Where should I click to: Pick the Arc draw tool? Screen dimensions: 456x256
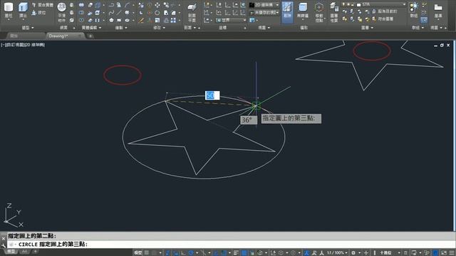coord(127,5)
